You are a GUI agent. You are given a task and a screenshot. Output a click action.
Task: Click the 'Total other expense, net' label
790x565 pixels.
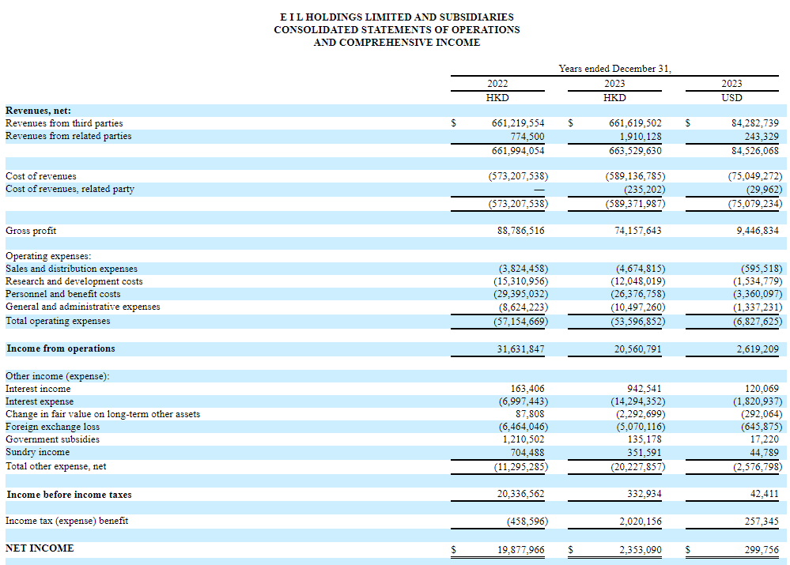(56, 466)
